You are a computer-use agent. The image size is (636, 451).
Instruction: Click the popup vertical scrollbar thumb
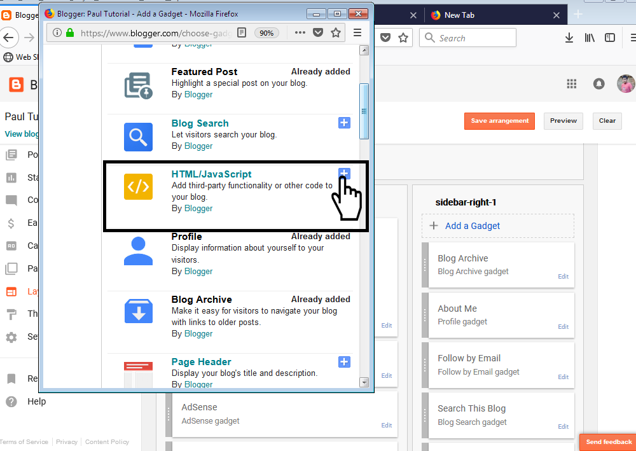click(x=364, y=111)
